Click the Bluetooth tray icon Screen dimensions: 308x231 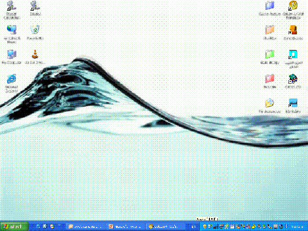(x=286, y=227)
